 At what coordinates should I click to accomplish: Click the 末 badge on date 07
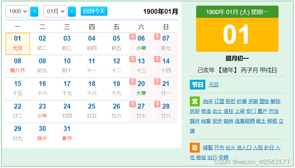click(x=157, y=36)
